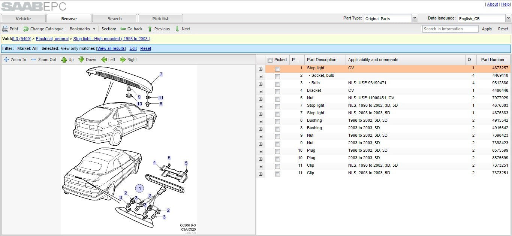
Task: Pan the diagram Up
Action: point(67,60)
